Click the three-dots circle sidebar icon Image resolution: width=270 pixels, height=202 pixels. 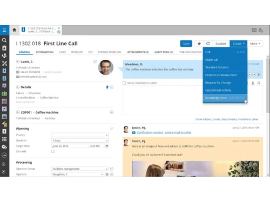pos(4,155)
